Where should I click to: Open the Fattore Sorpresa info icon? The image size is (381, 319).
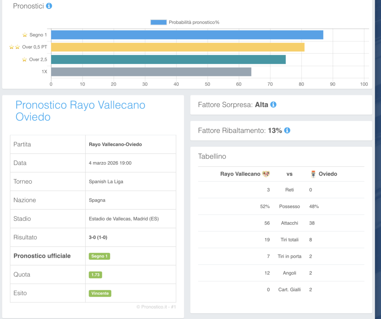(273, 105)
